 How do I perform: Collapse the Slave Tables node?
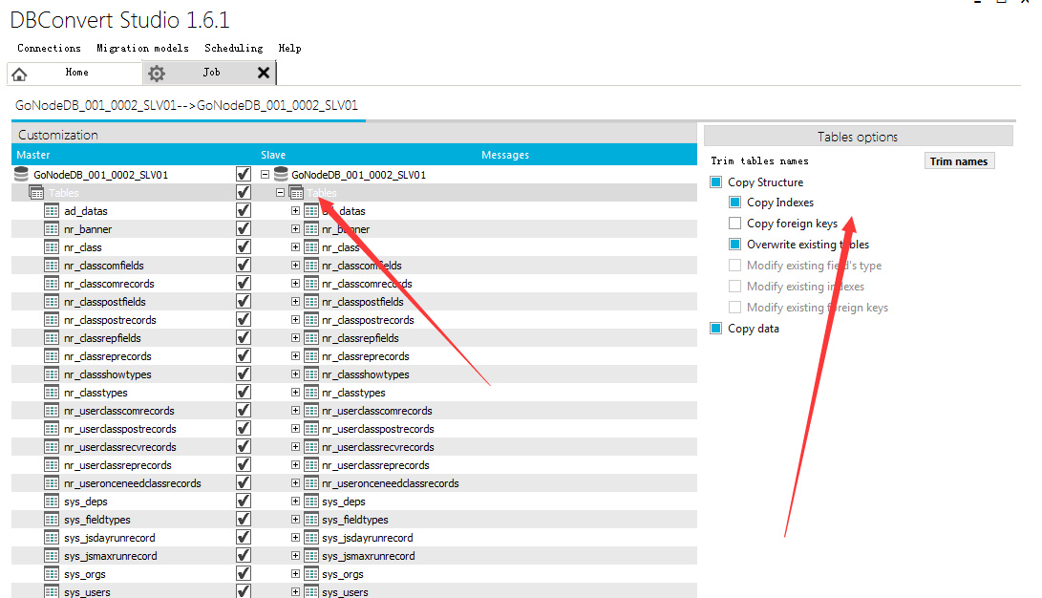tap(281, 193)
